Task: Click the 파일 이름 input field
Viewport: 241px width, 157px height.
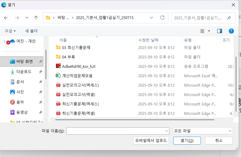Action: (x=116, y=131)
